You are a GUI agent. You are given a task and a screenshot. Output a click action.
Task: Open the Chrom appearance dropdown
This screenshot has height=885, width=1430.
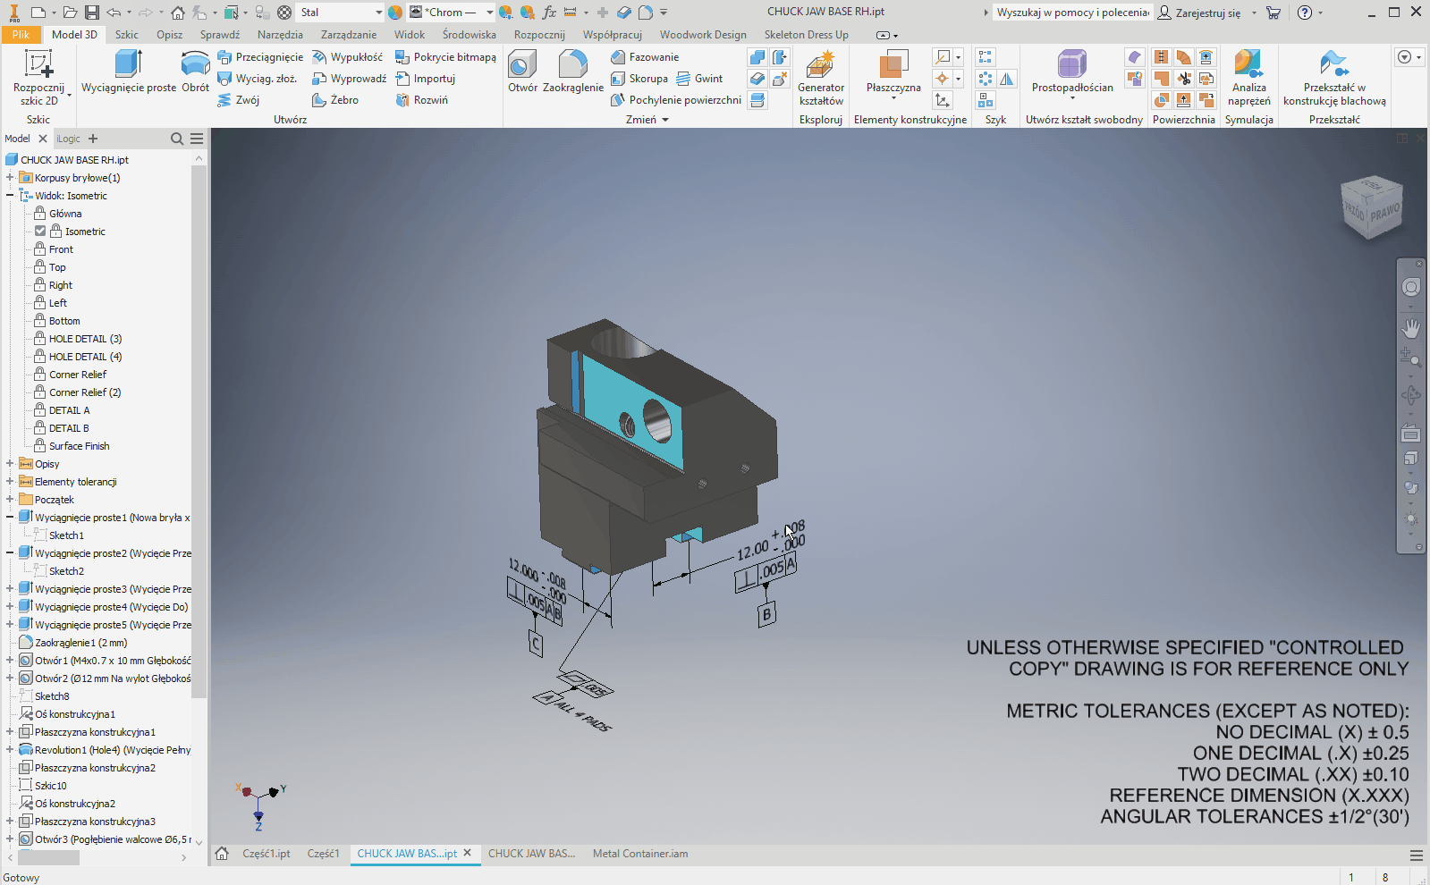pyautogui.click(x=489, y=13)
